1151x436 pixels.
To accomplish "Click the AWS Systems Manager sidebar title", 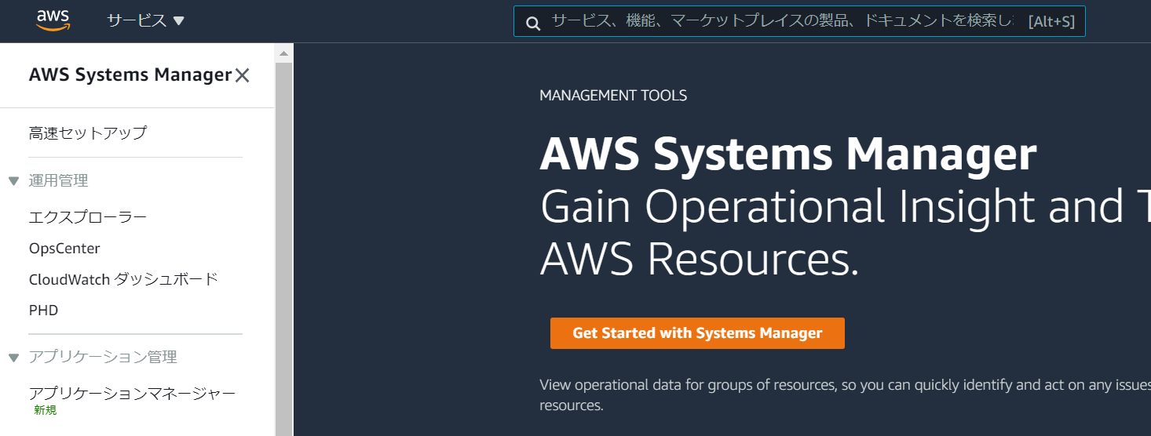I will (130, 75).
